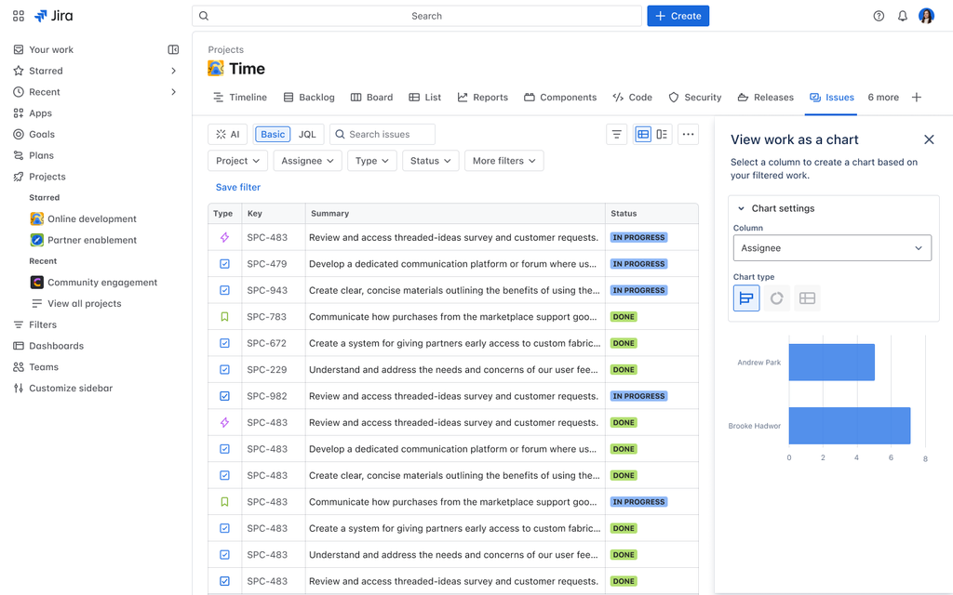Image resolution: width=953 pixels, height=595 pixels.
Task: Select the bar chart type
Action: click(x=745, y=297)
